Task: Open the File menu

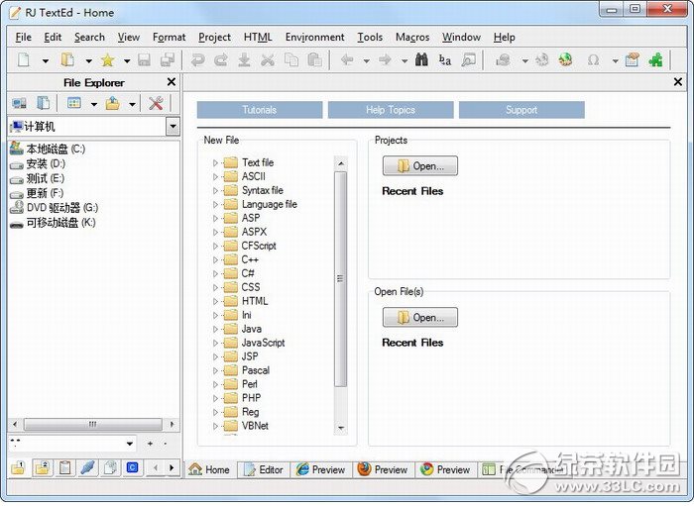Action: pos(23,37)
